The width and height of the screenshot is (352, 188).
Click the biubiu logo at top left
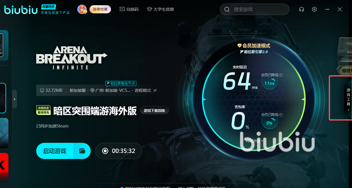click(21, 10)
